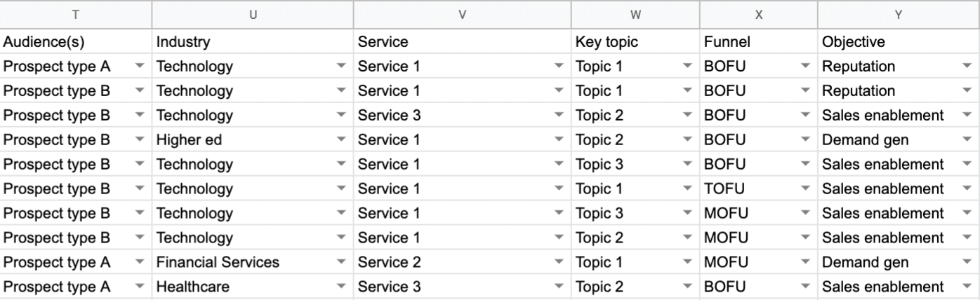
Task: Expand the Prospect type A dropdown in the Healthcare row
Action: [x=140, y=287]
